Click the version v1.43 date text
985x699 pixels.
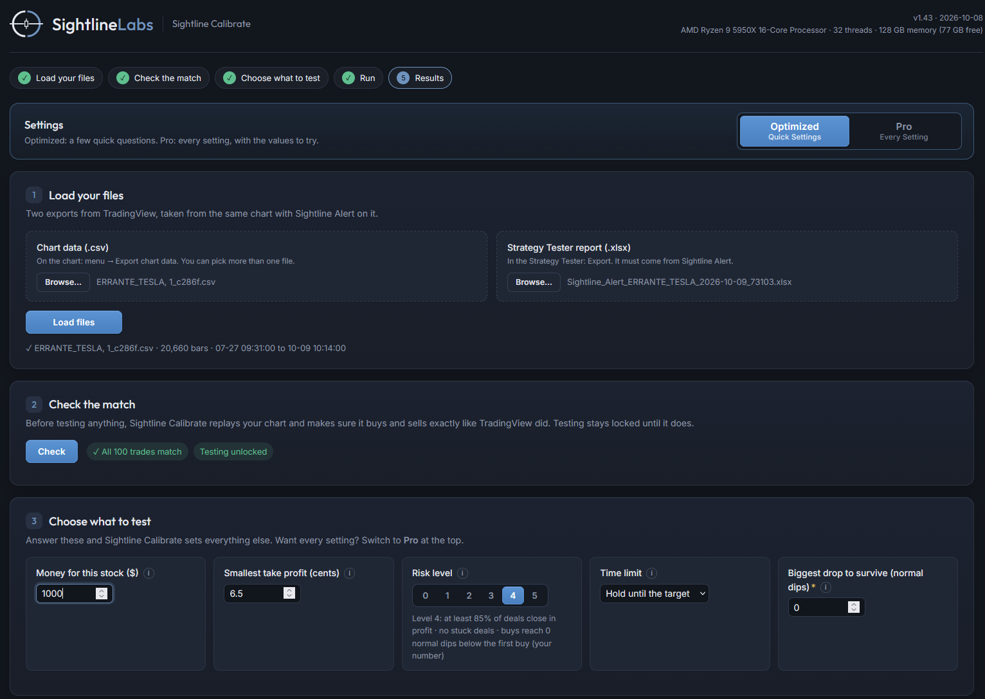coord(948,18)
